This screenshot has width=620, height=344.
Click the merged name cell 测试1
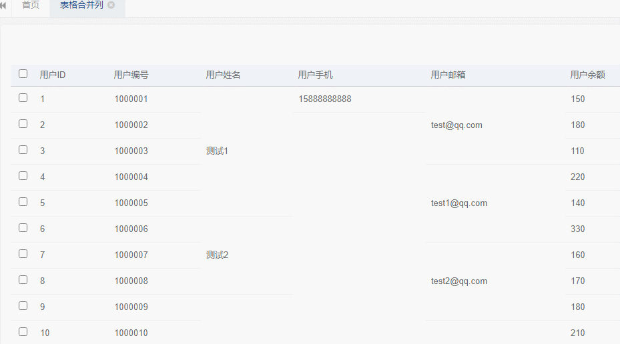[217, 151]
